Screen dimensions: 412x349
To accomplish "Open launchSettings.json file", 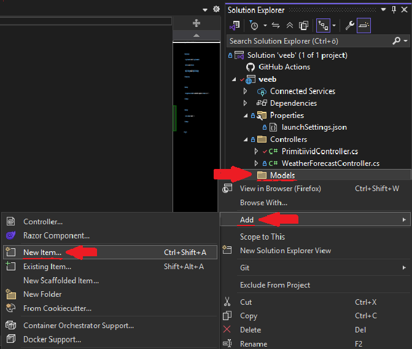I will tap(314, 127).
